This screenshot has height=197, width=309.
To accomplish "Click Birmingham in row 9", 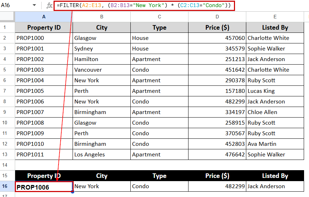I will [x=102, y=112].
